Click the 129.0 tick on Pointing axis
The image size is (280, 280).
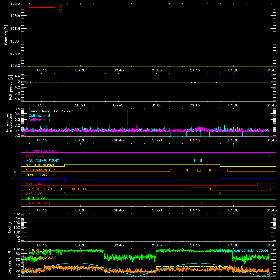pyautogui.click(x=15, y=4)
